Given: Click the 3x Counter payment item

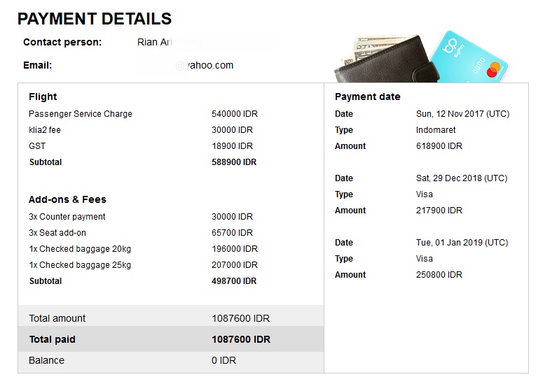Looking at the screenshot, I should click(x=67, y=217).
